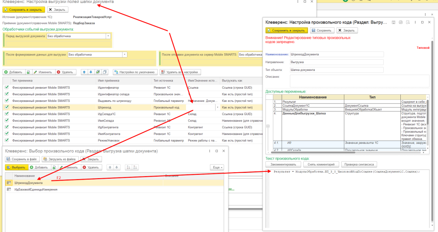Click the yellow Выбрать button
The width and height of the screenshot is (438, 232).
[x=17, y=167]
